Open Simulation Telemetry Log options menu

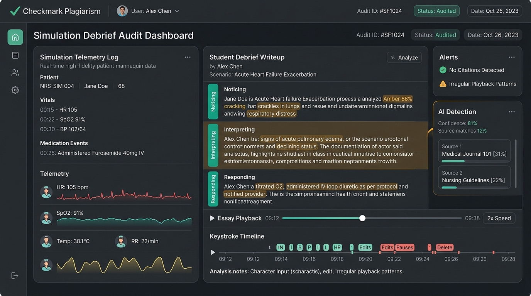pyautogui.click(x=188, y=57)
